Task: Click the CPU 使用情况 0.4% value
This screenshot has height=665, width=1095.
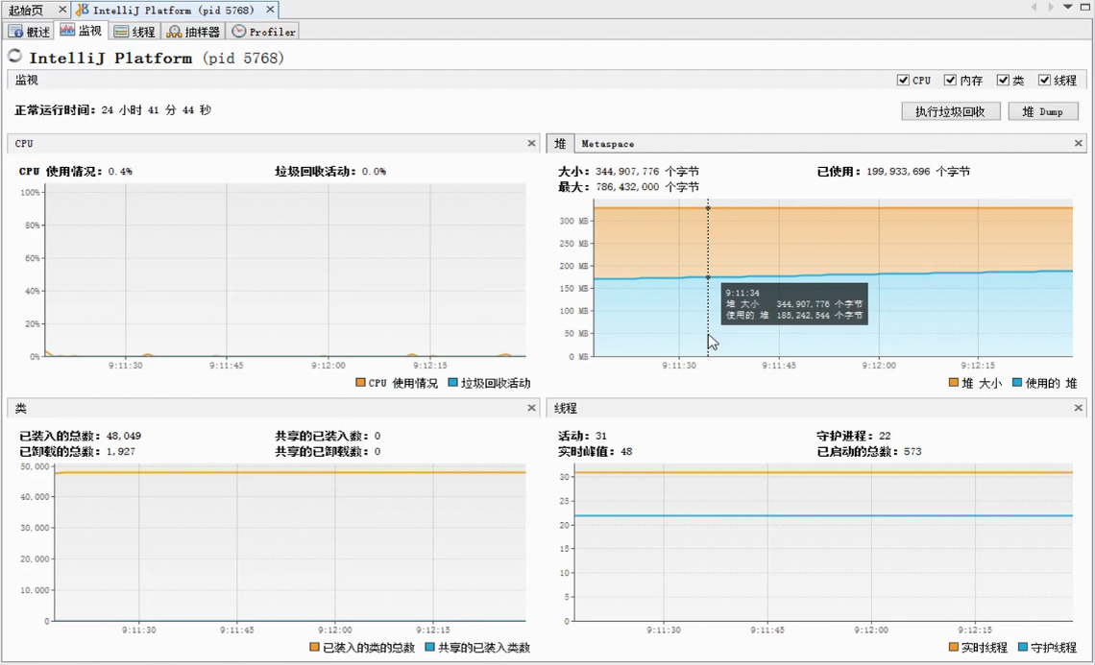Action: [x=120, y=171]
